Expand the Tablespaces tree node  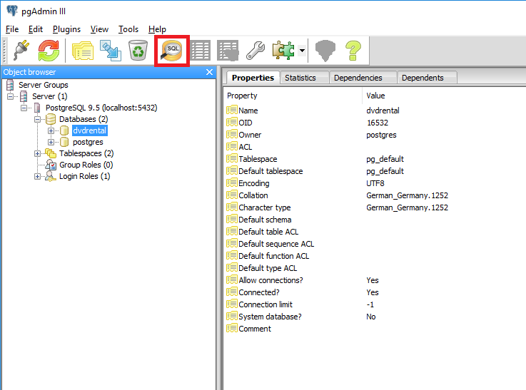click(x=37, y=153)
